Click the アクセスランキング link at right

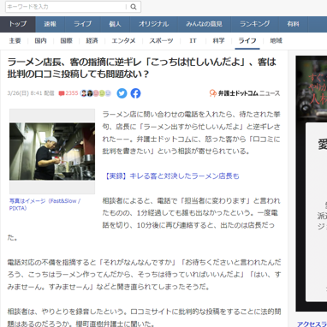pyautogui.click(x=312, y=324)
